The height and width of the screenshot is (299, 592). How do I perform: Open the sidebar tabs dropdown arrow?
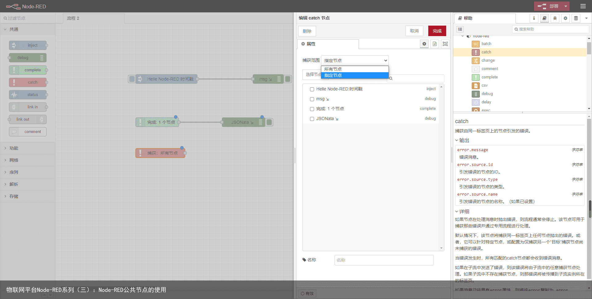click(586, 18)
